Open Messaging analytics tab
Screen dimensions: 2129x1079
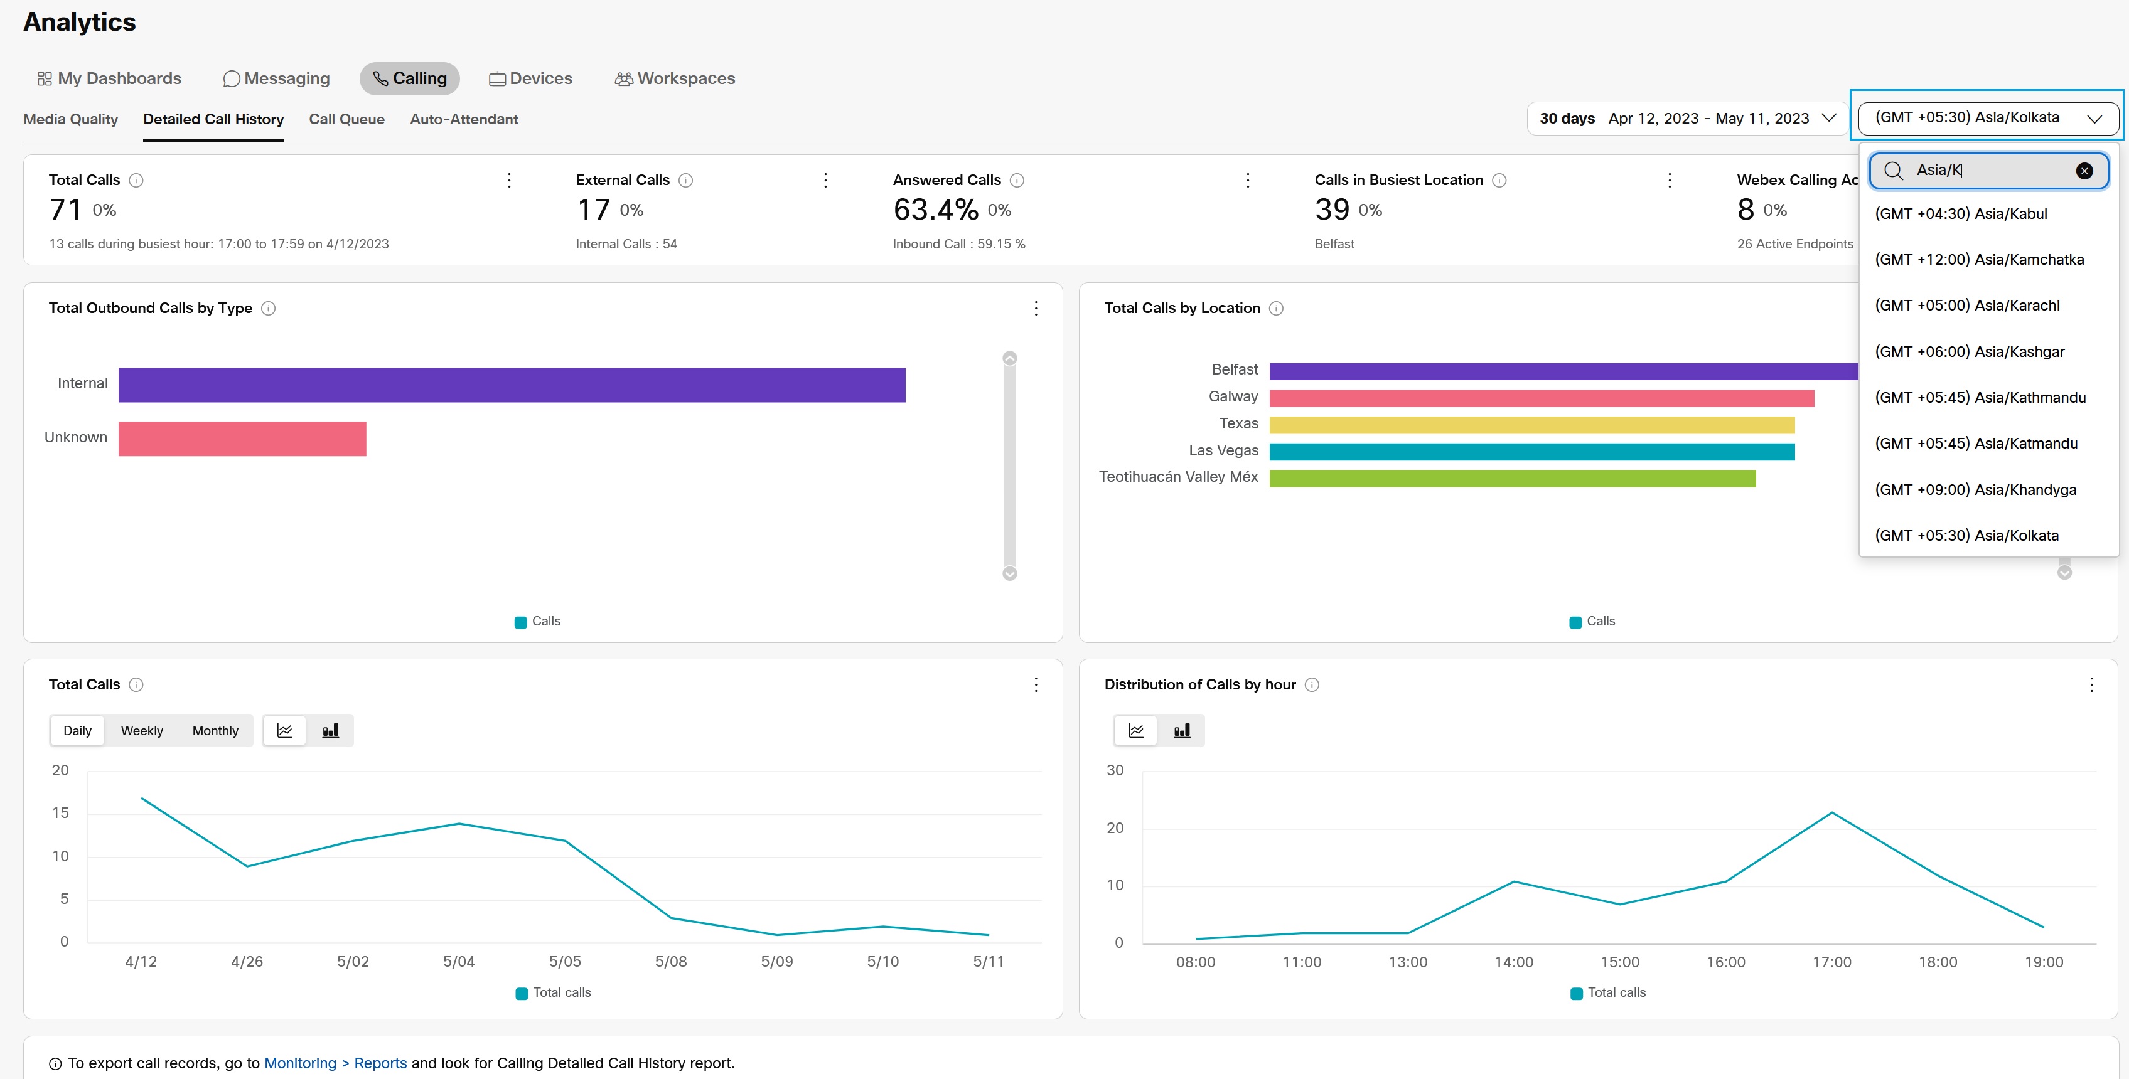tap(276, 78)
